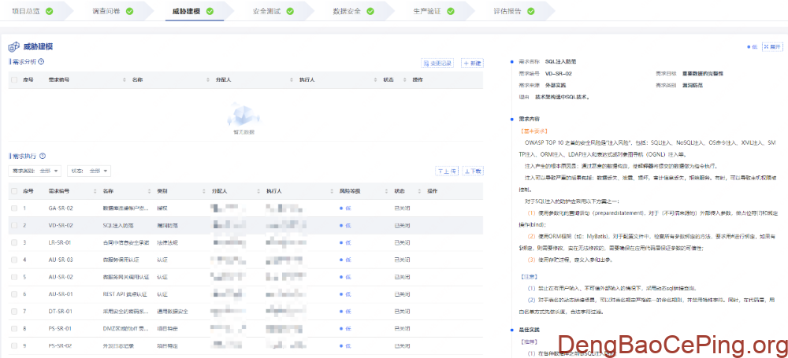This screenshot has height=358, width=788.
Task: Check the box for row AU-SR-02
Action: 14,277
